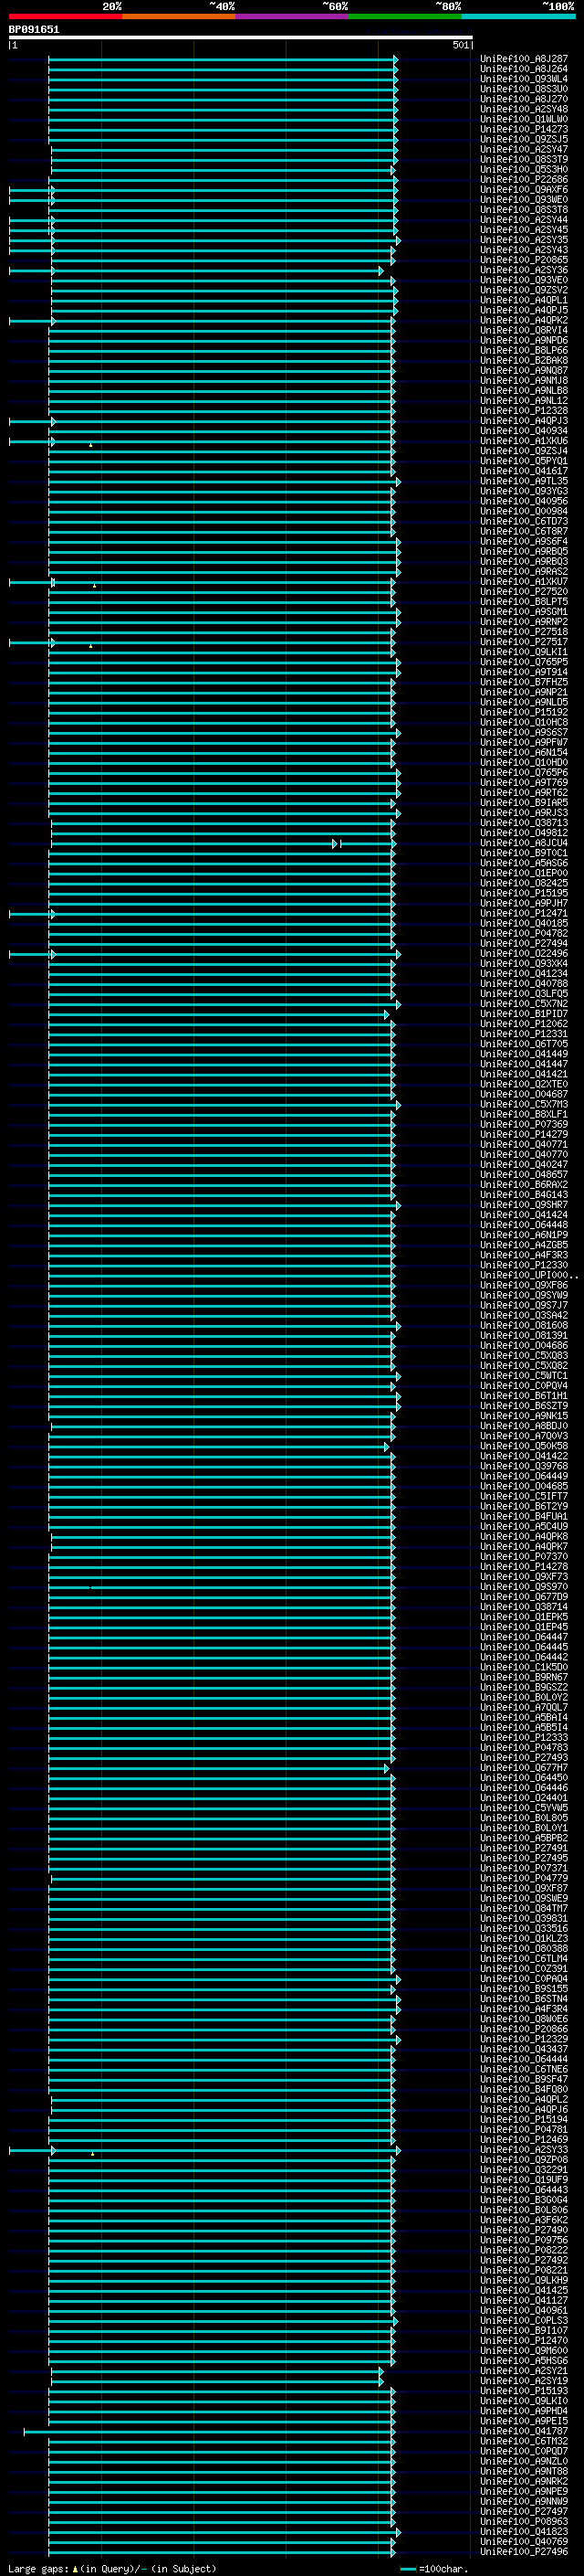This screenshot has height=2576, width=584.
Task: Select hit UniRef100_B8LP66
Action: [x=524, y=350]
